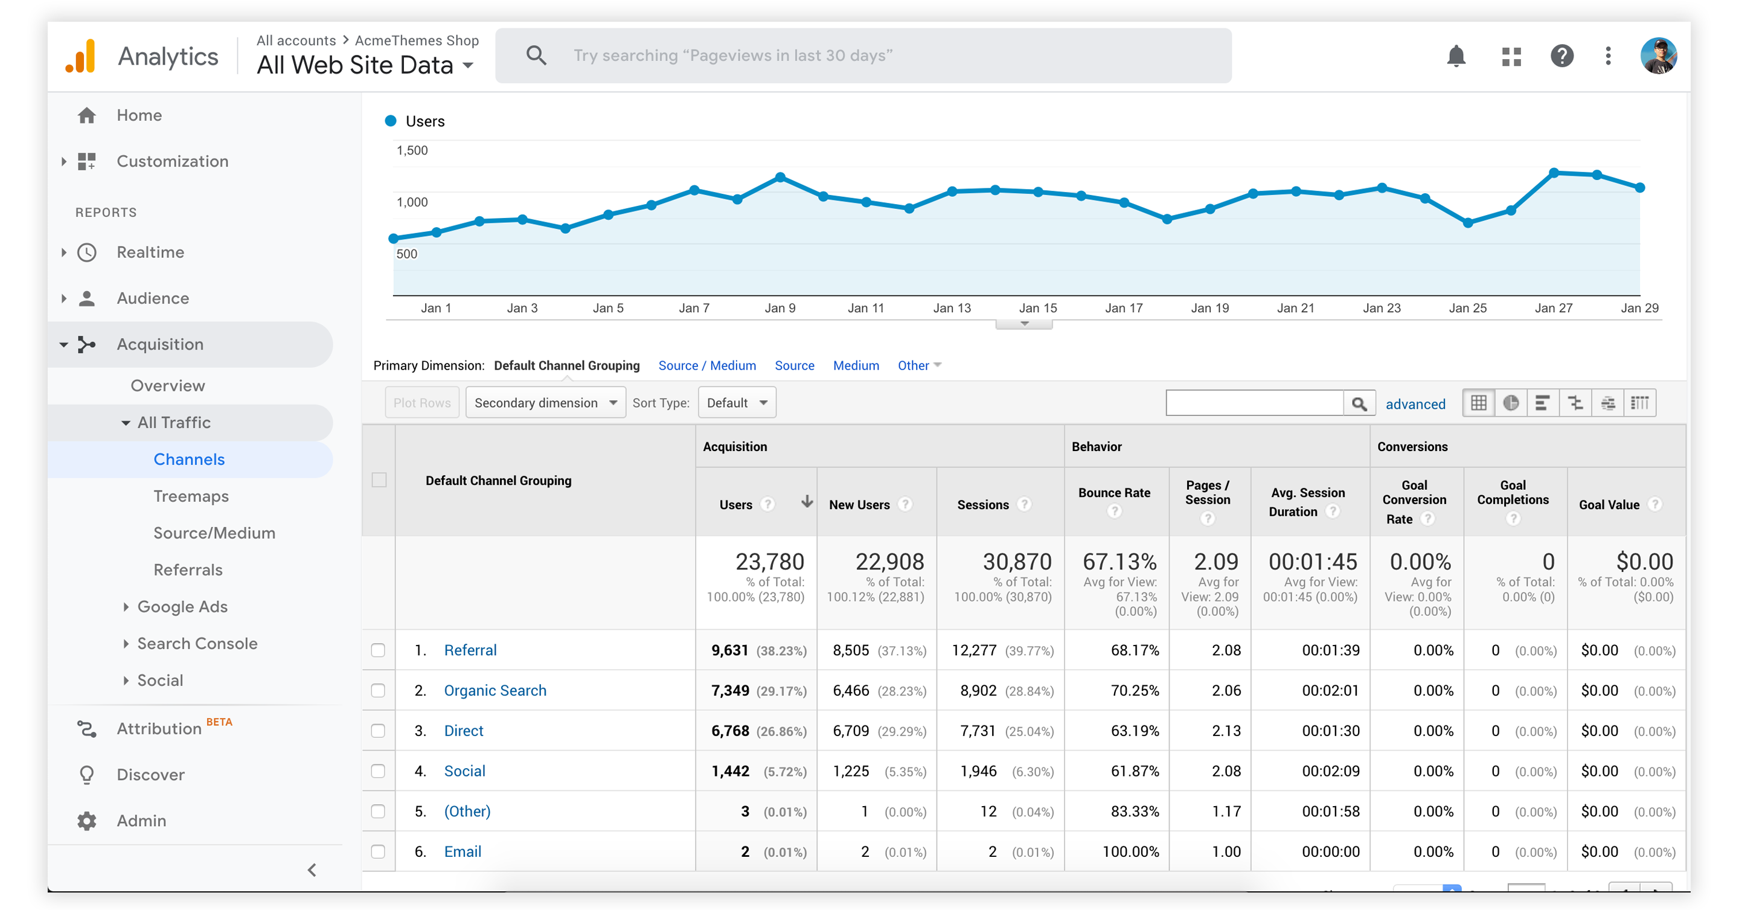This screenshot has width=1739, height=910.
Task: Switch to Percentage pie chart view
Action: click(1511, 403)
